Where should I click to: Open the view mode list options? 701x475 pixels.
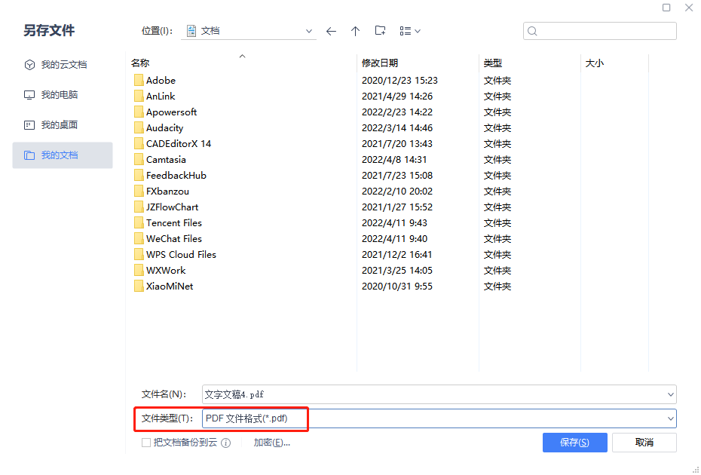[410, 31]
